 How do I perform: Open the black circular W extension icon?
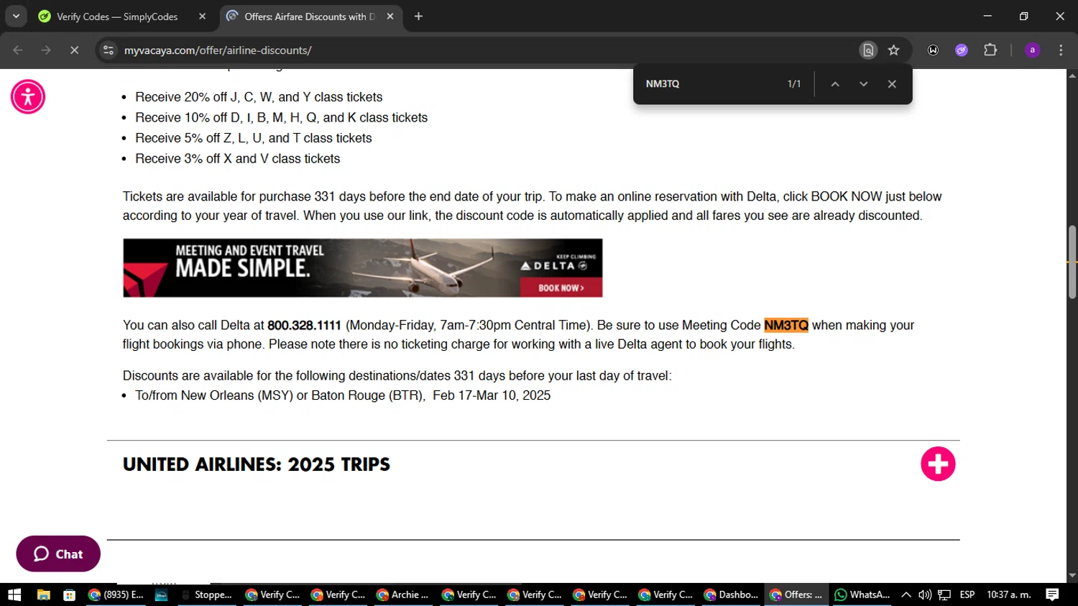point(933,50)
